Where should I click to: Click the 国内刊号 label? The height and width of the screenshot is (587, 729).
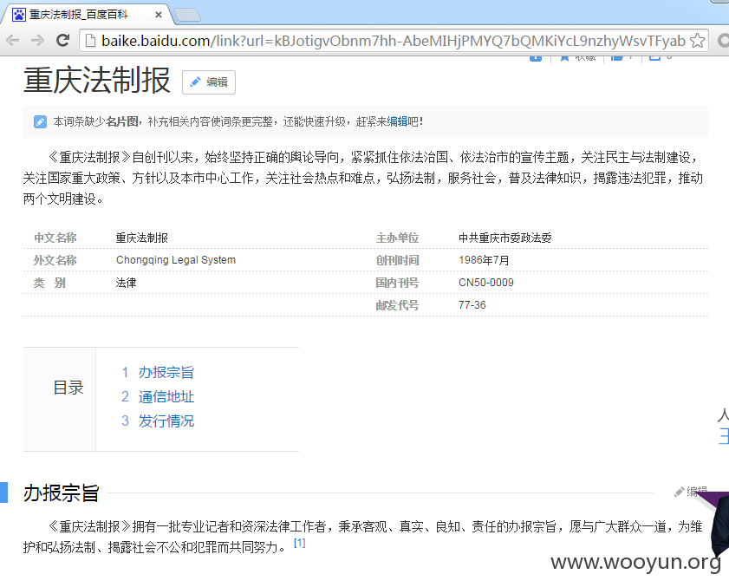click(x=397, y=283)
